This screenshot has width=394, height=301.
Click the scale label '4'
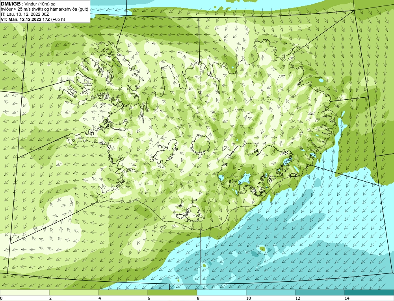100,298
